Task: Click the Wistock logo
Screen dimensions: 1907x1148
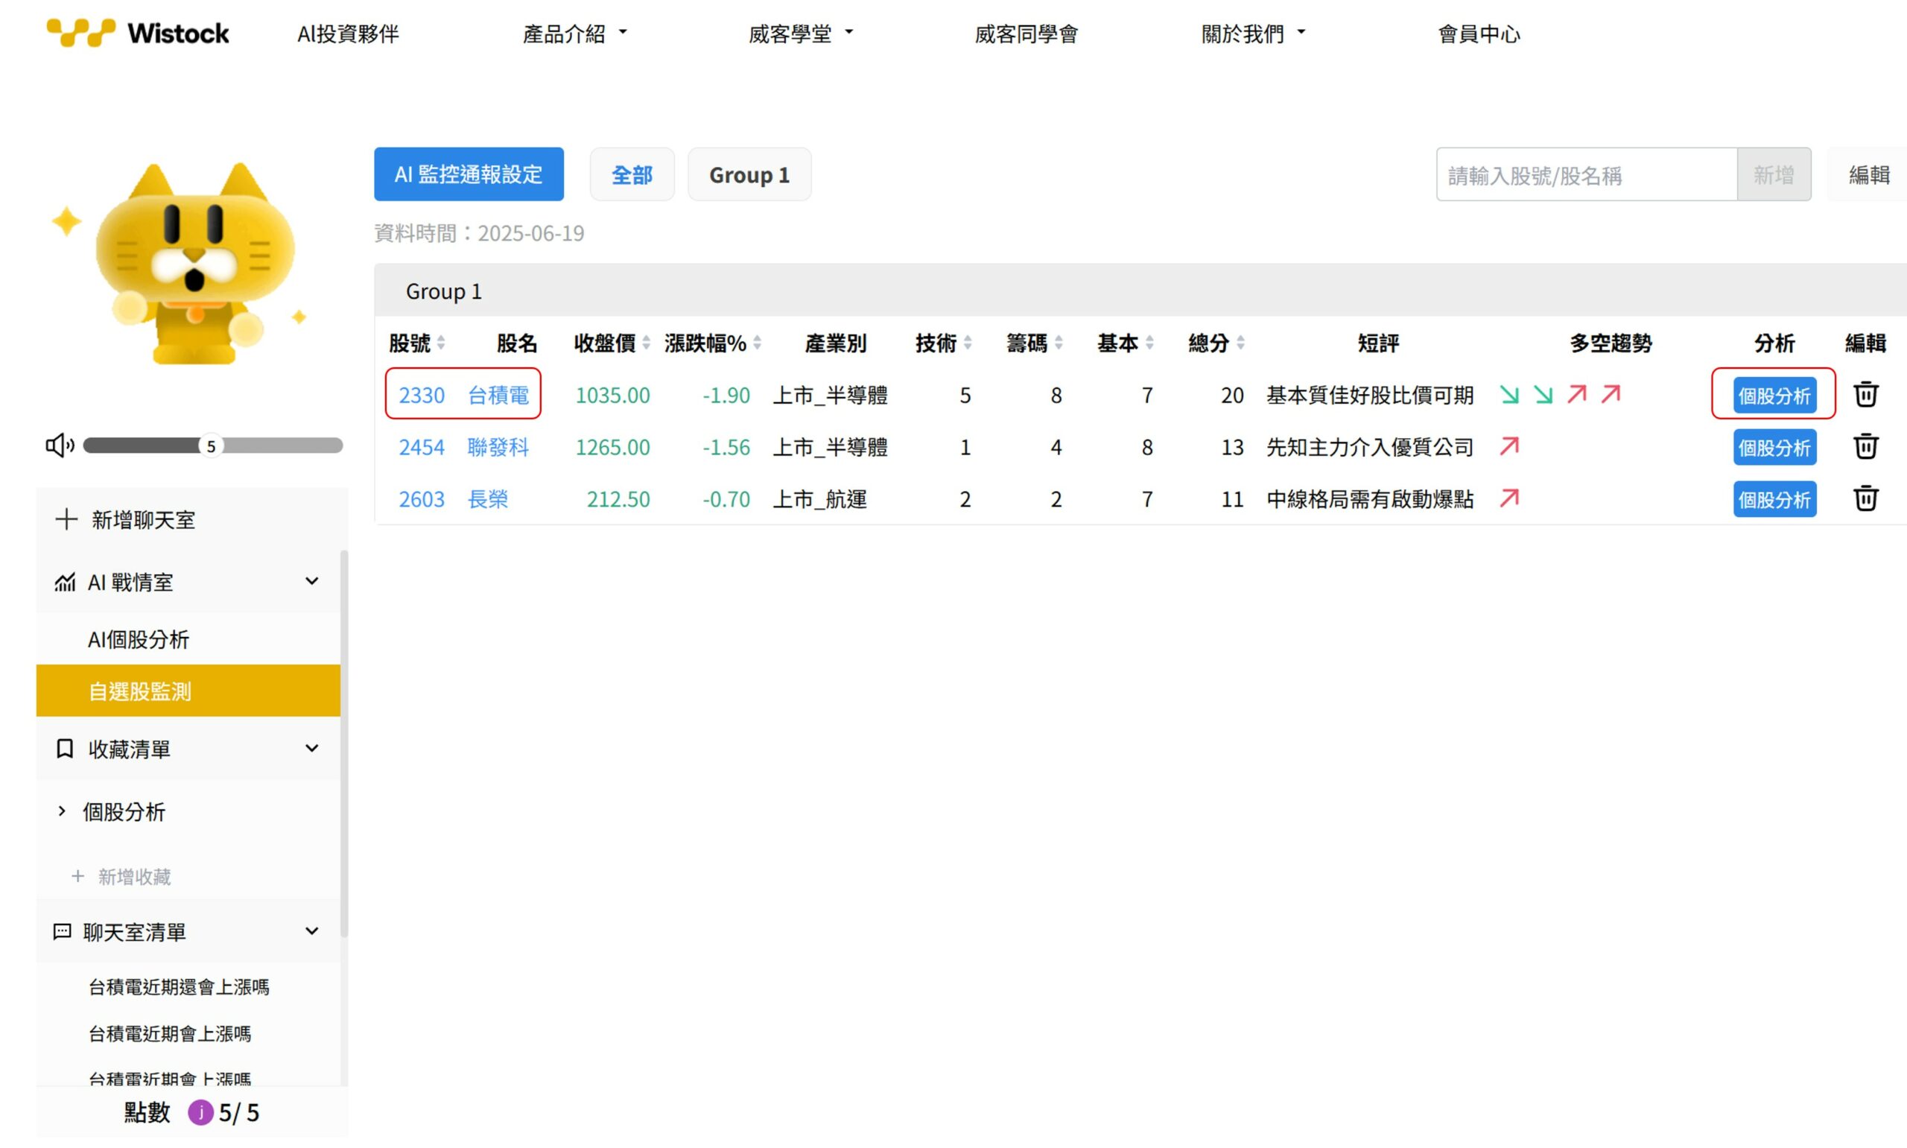Action: [x=136, y=33]
